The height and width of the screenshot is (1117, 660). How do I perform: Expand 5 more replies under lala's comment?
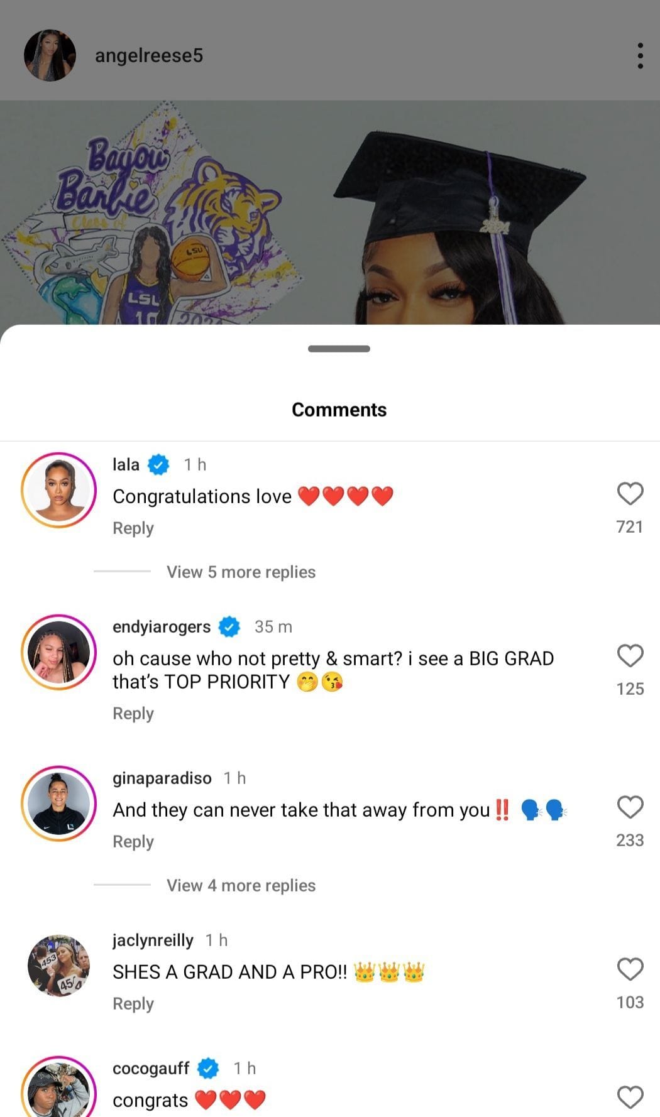click(x=241, y=572)
